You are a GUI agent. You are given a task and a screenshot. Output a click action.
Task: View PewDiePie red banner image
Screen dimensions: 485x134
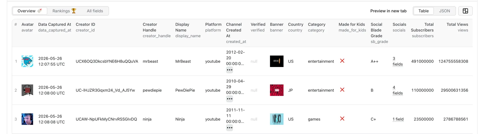tap(277, 90)
